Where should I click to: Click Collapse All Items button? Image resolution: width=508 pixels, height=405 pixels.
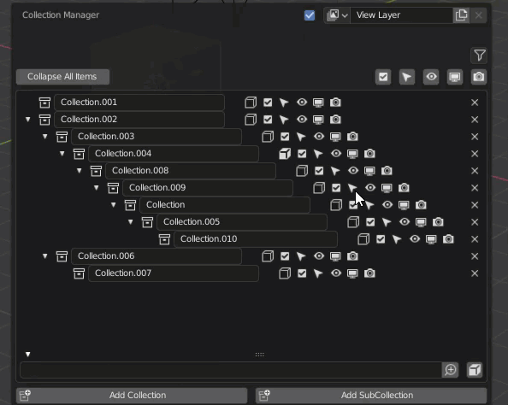(62, 77)
